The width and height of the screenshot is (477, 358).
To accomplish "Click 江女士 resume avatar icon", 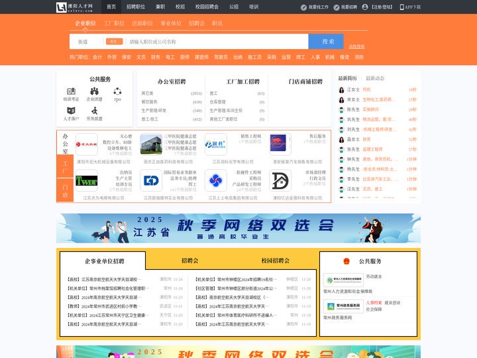I will click(342, 89).
